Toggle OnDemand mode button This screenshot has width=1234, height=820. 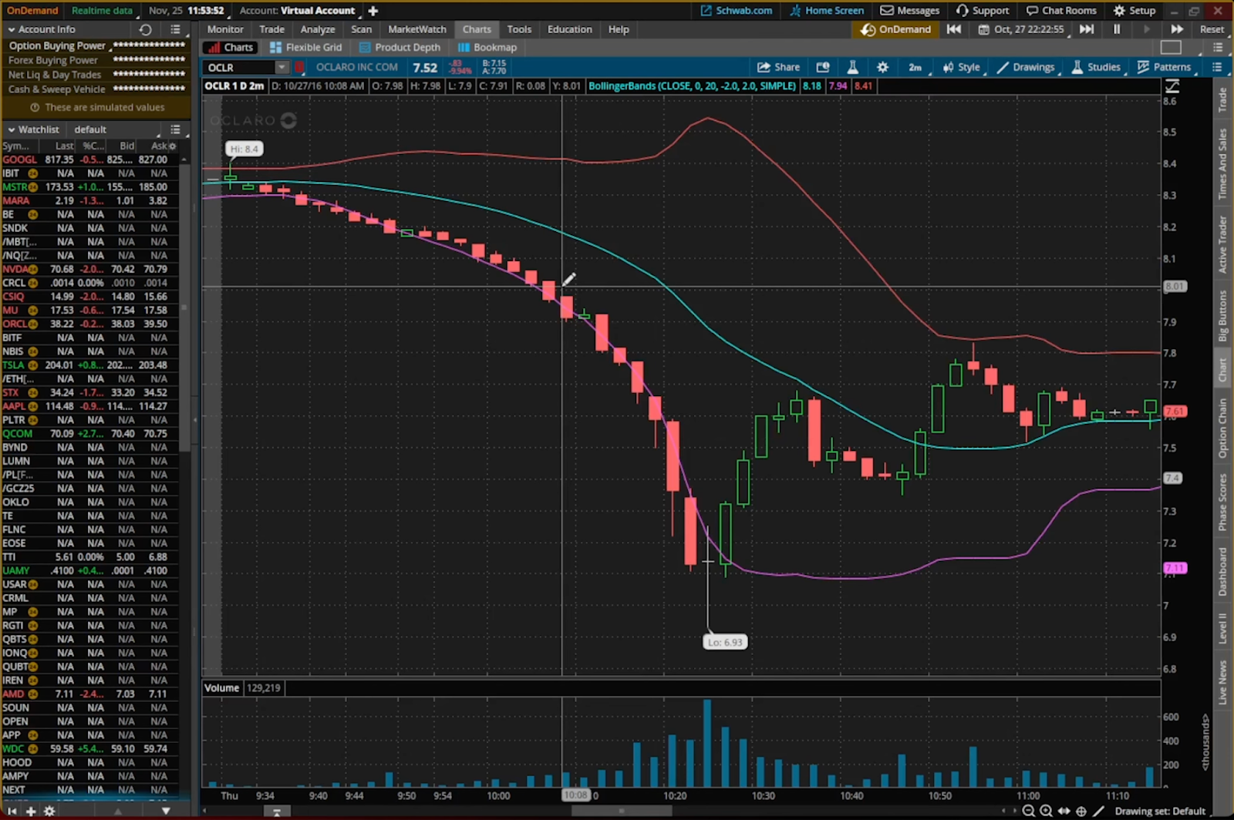pyautogui.click(x=895, y=29)
